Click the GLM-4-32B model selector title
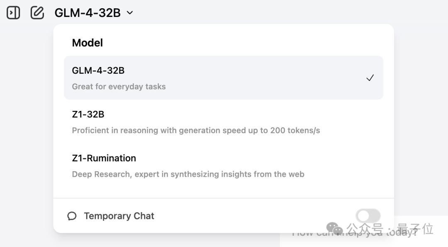Viewport: 448px width, 247px height. [88, 13]
